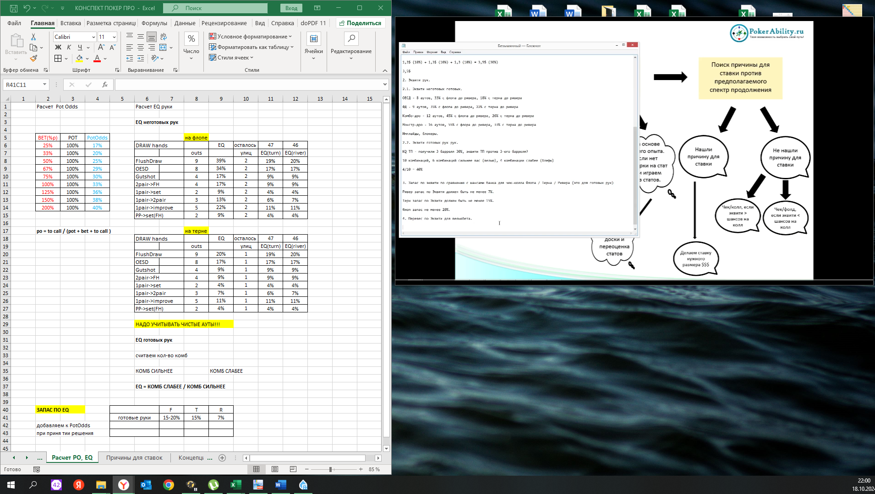Open Стили ячеек dropdown
Screen dimensions: 875x494
point(231,57)
